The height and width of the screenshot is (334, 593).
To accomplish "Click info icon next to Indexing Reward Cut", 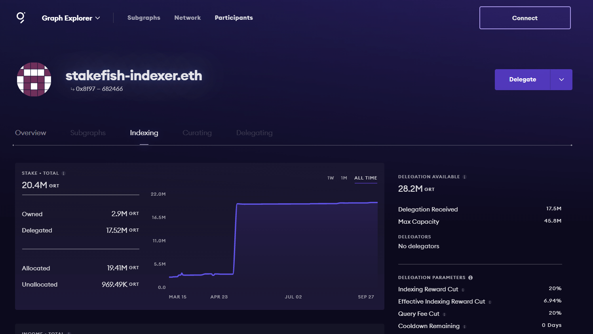I will (x=463, y=290).
